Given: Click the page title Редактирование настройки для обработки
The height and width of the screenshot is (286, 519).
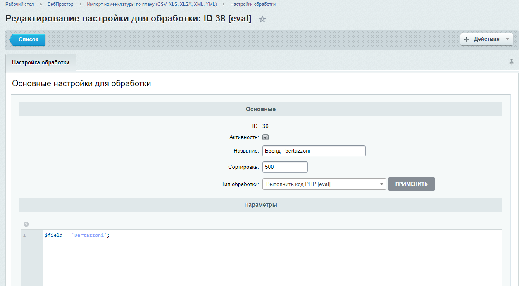Looking at the screenshot, I should pyautogui.click(x=128, y=19).
